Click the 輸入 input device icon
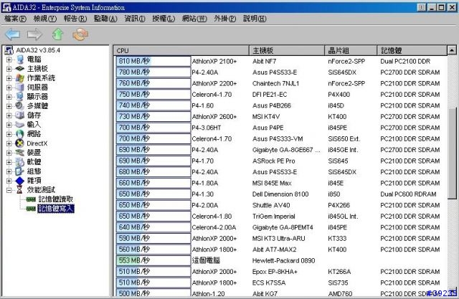This screenshot has width=459, height=299. pyautogui.click(x=20, y=125)
